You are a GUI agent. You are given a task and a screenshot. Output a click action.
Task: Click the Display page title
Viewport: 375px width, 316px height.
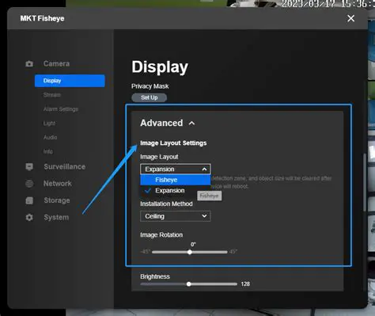pyautogui.click(x=160, y=67)
